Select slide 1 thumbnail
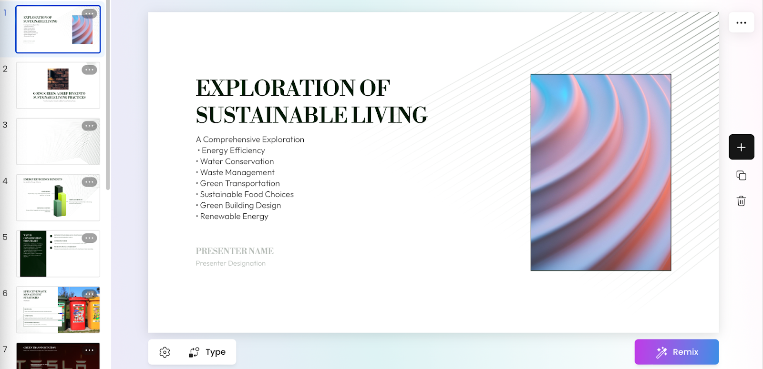The image size is (763, 369). tap(58, 30)
